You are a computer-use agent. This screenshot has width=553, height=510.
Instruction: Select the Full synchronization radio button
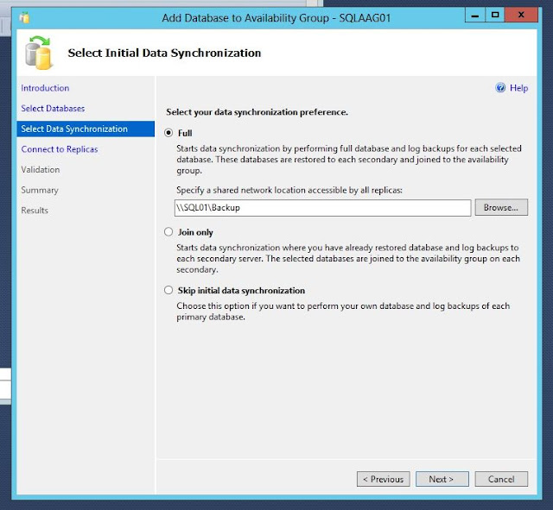[x=168, y=133]
